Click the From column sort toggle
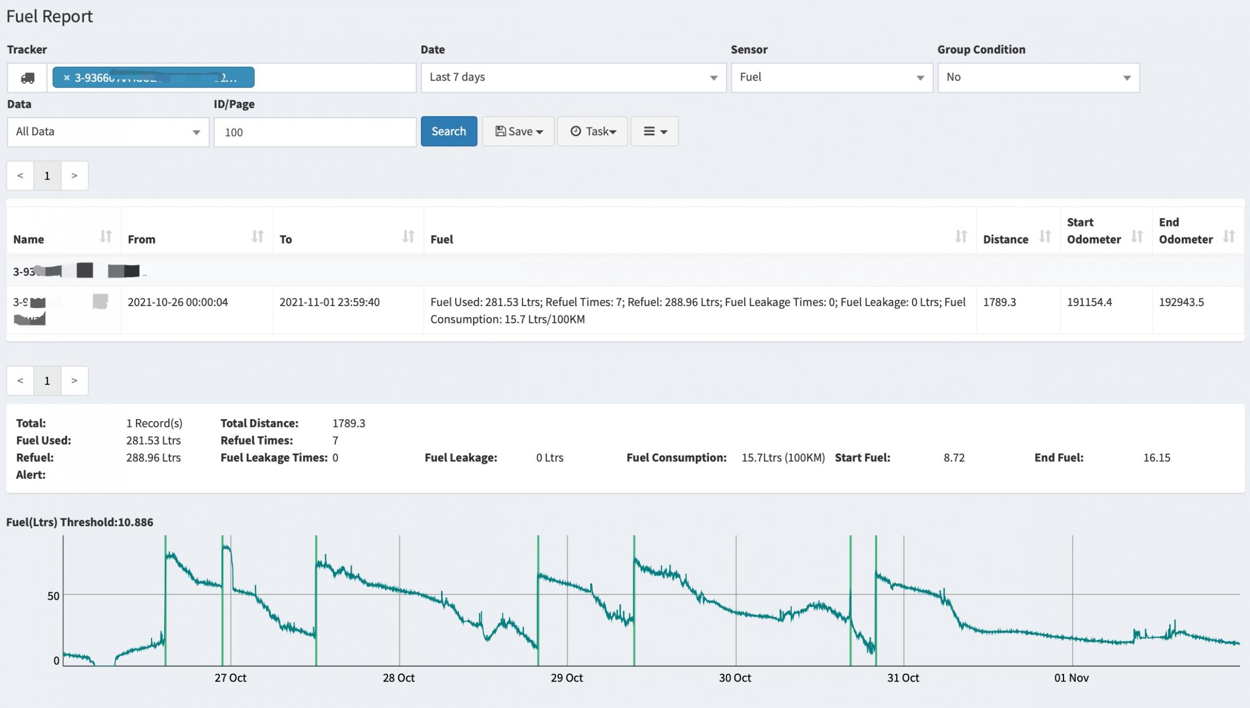 pyautogui.click(x=257, y=237)
